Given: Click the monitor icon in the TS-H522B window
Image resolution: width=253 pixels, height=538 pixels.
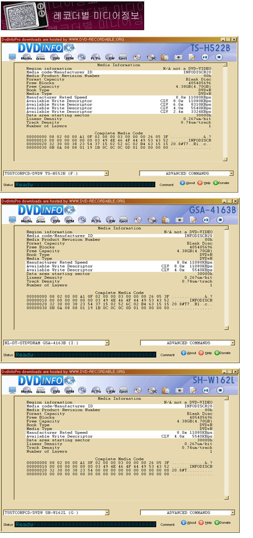Looking at the screenshot, I should point(12,57).
